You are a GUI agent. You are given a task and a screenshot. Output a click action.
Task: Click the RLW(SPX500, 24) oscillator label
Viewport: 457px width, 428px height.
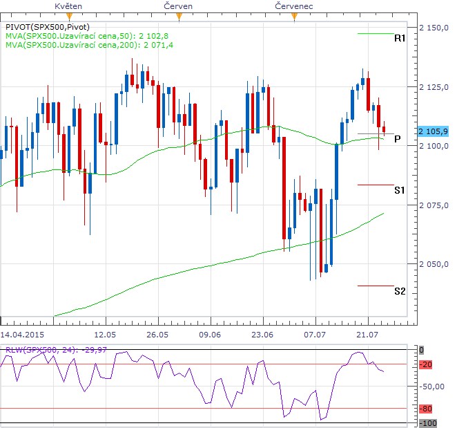coord(56,350)
